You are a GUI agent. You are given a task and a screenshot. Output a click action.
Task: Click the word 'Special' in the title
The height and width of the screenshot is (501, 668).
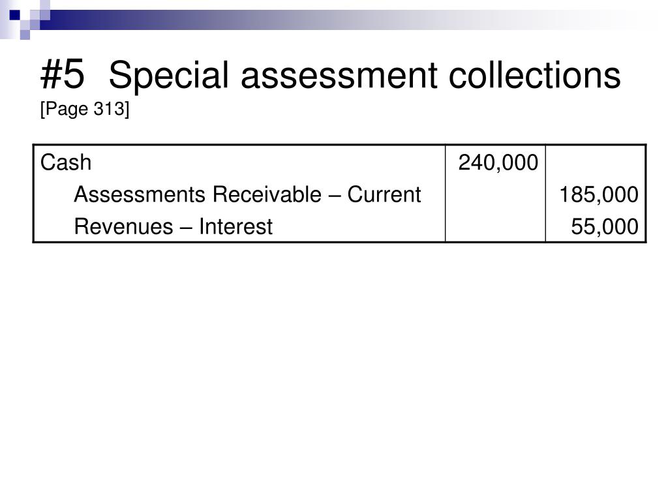coord(169,75)
